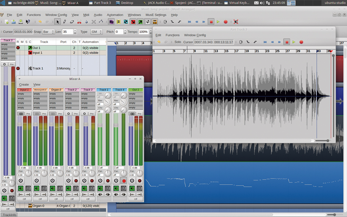Toggle the red input track visibility icon
347x217 pixels.
pyautogui.click(x=133, y=22)
